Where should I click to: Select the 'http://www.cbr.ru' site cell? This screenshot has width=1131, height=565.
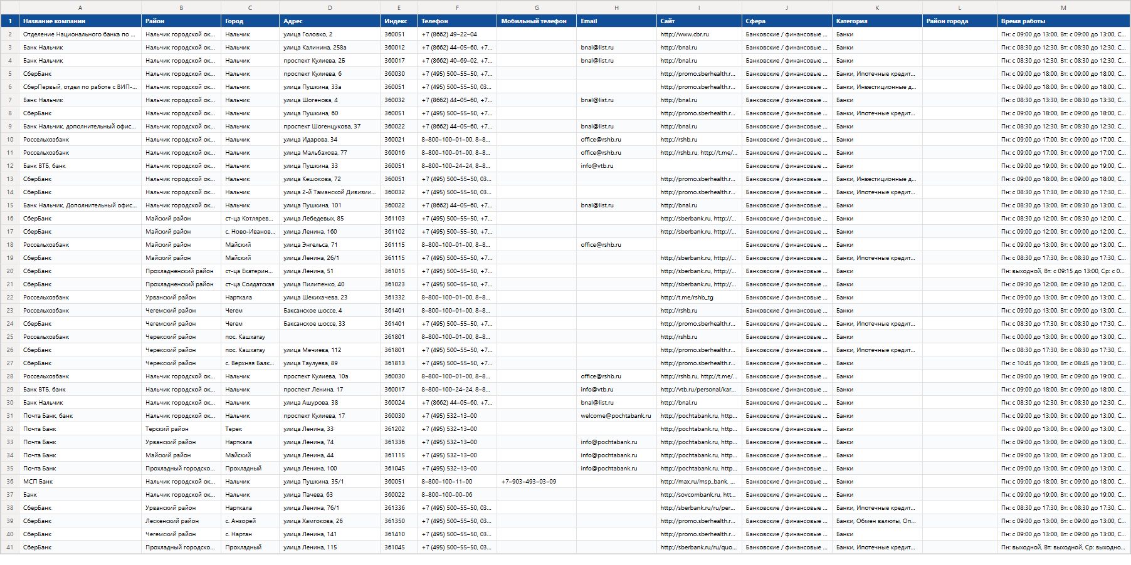point(699,34)
